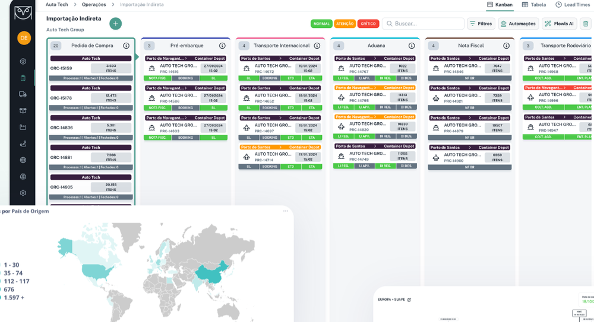The image size is (594, 322).
Task: Open the red-header card PRC-14996
Action: [x=557, y=97]
